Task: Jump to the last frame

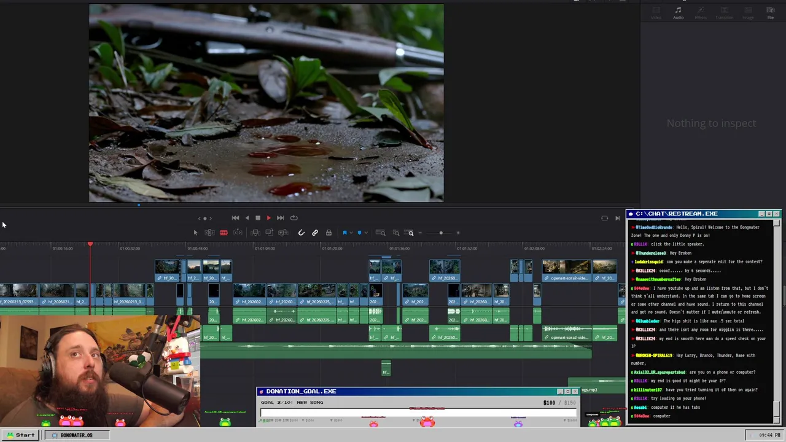Action: 280,218
